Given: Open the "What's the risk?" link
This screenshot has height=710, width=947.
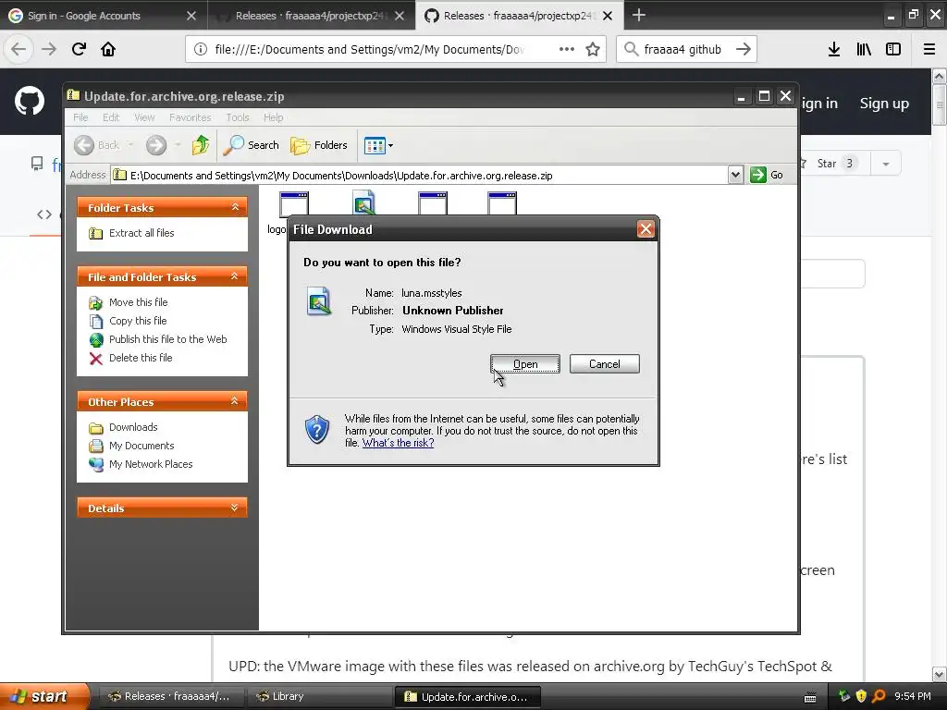Looking at the screenshot, I should tap(398, 443).
